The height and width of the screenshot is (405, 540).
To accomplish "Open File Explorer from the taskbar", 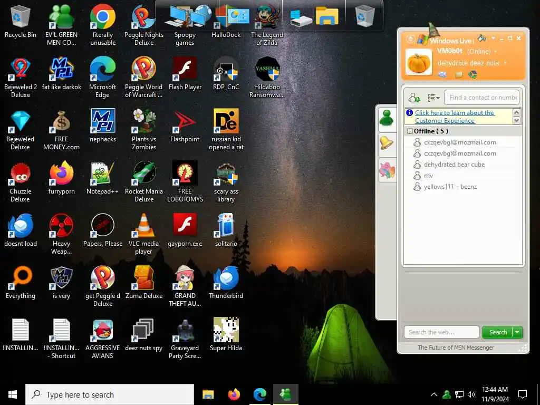I will [x=208, y=394].
